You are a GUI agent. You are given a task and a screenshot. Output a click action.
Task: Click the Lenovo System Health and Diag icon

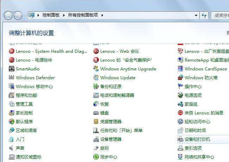coord(12,51)
